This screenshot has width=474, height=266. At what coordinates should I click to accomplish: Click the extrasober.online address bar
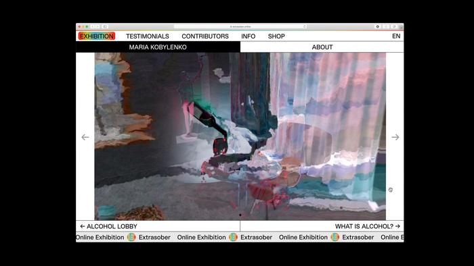[x=240, y=26]
